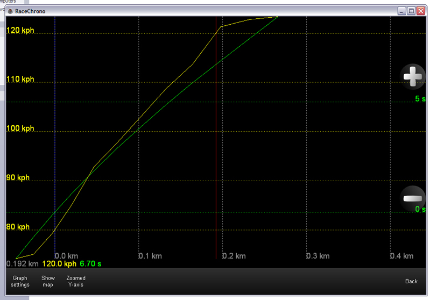The image size is (430, 300).
Task: Click the blue dashed start line
Action: [55, 134]
